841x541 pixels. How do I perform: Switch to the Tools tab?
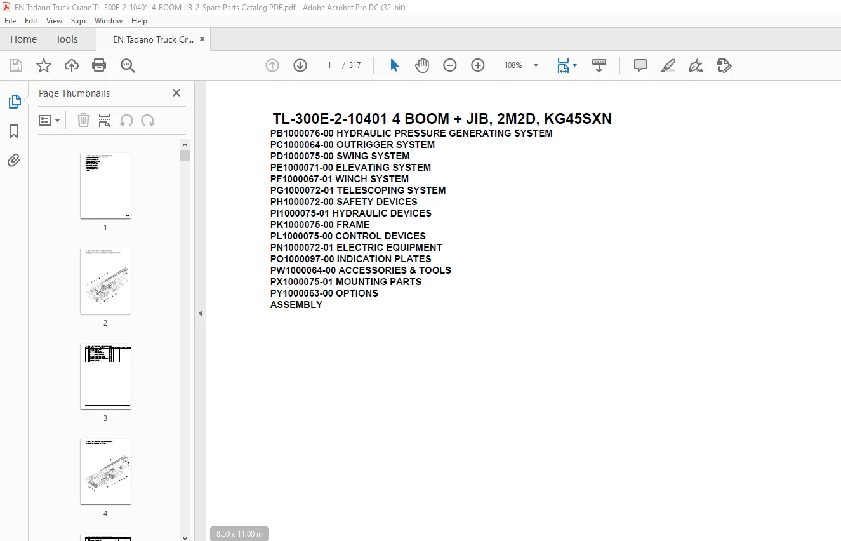pyautogui.click(x=67, y=39)
